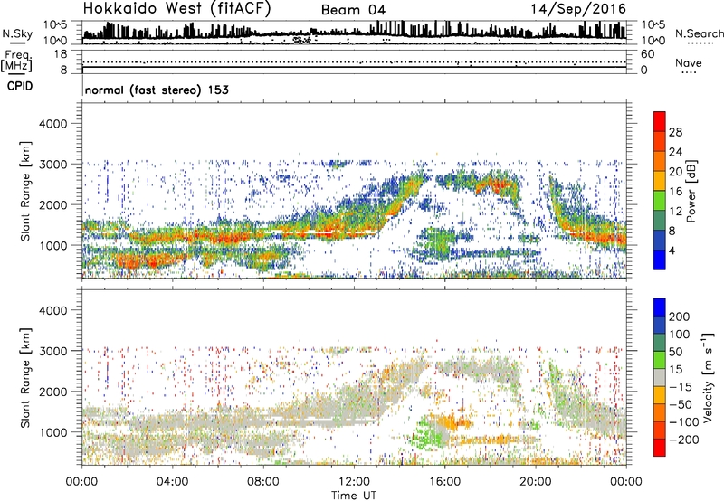Click the light green Power segment between 12 and 16
This screenshot has height=501, width=724.
pyautogui.click(x=660, y=200)
